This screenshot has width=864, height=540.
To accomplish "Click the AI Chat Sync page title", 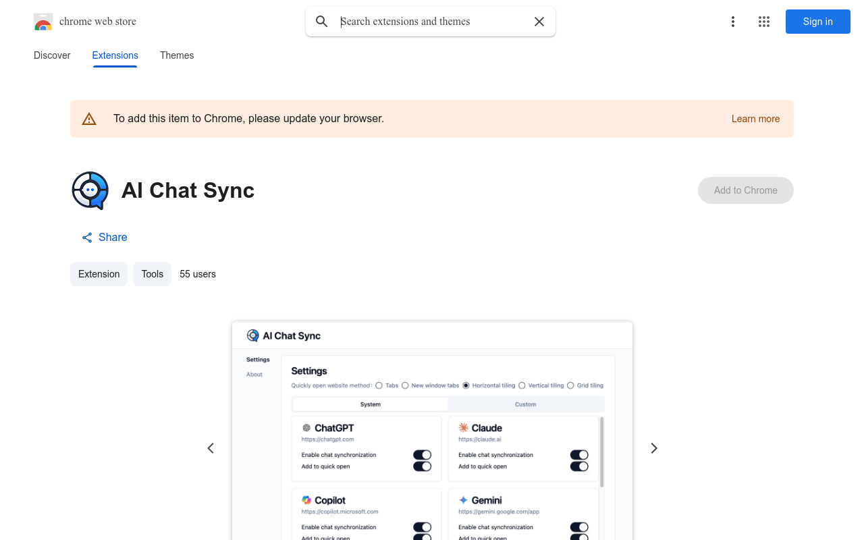I will click(188, 190).
